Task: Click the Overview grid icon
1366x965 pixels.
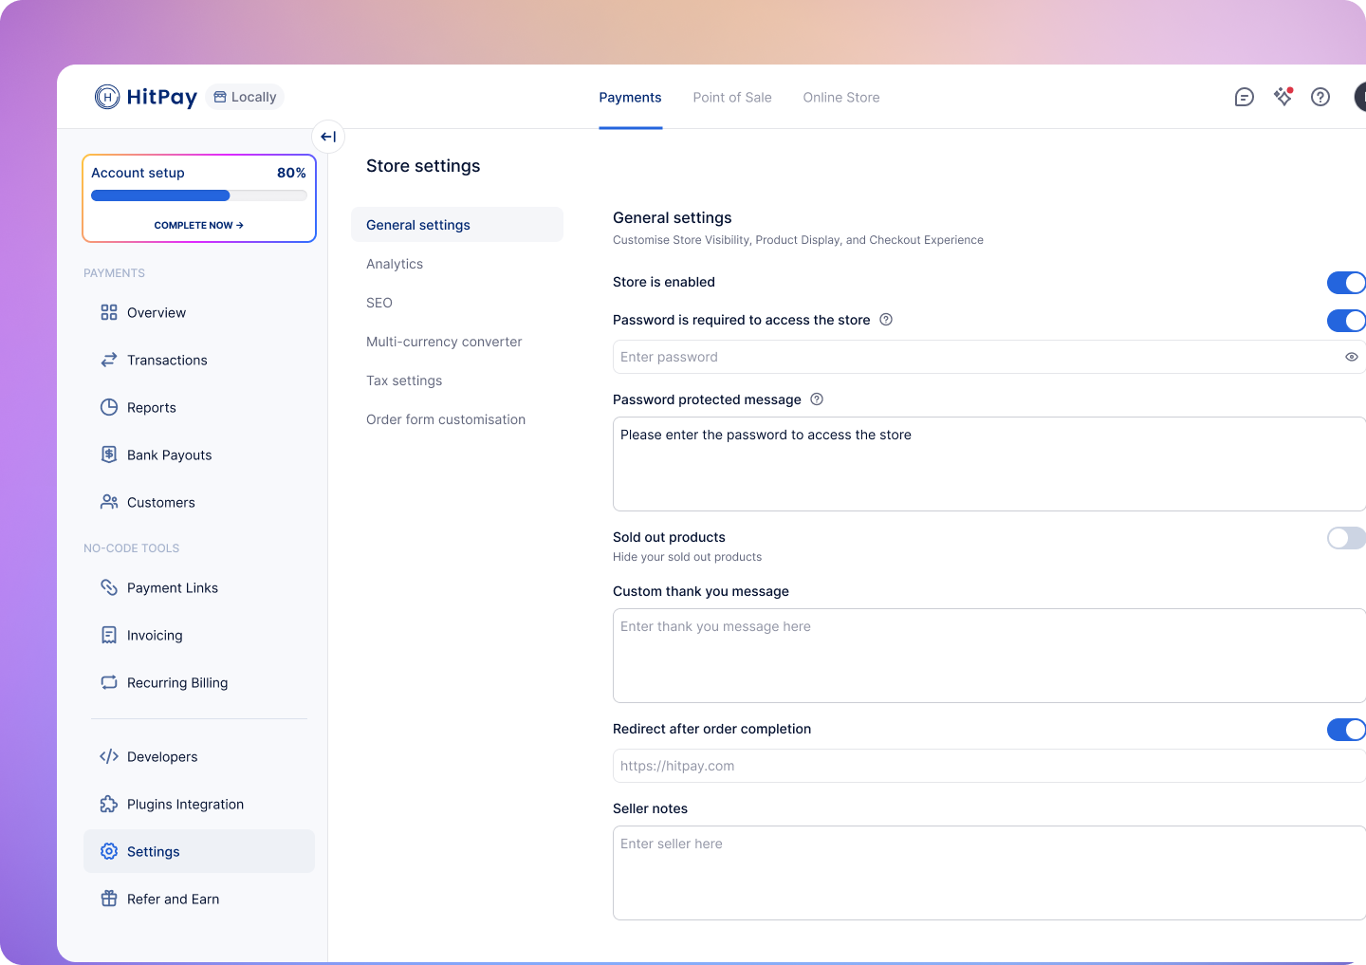Action: (x=109, y=312)
